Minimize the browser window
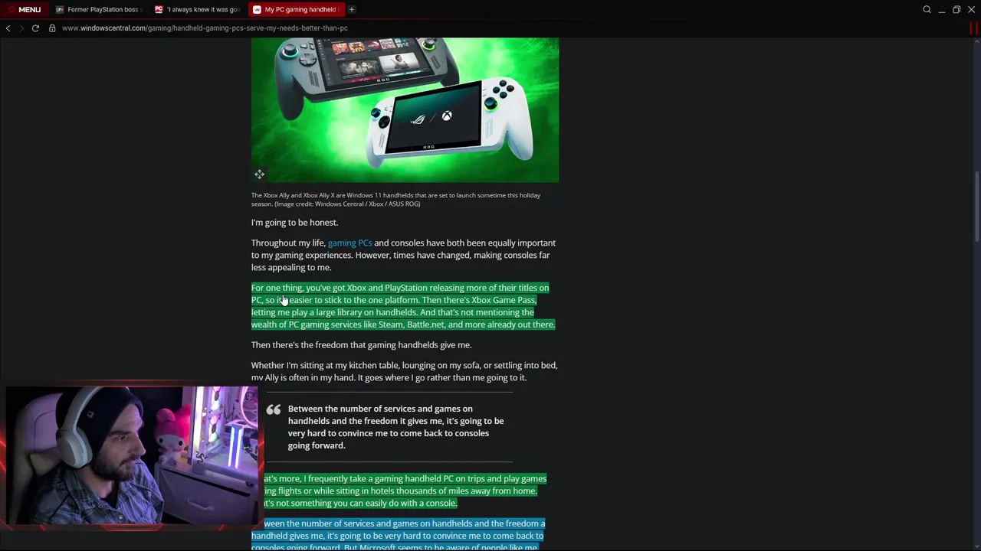The height and width of the screenshot is (551, 981). pyautogui.click(x=942, y=9)
